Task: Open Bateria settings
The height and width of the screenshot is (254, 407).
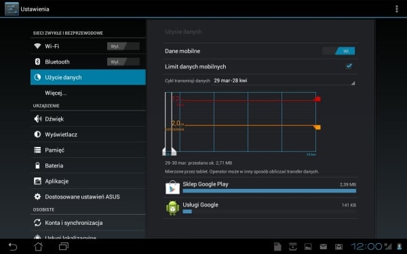Action: [88, 165]
